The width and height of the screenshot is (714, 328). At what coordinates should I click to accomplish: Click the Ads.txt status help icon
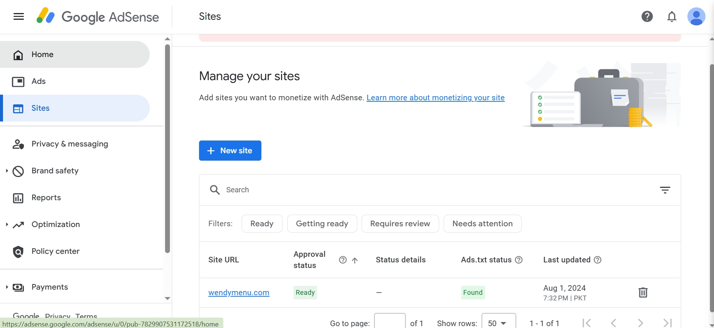point(519,260)
